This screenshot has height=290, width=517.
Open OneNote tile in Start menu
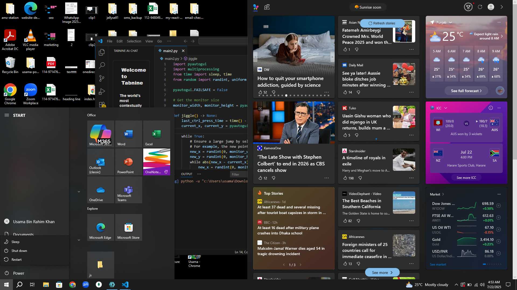[156, 162]
